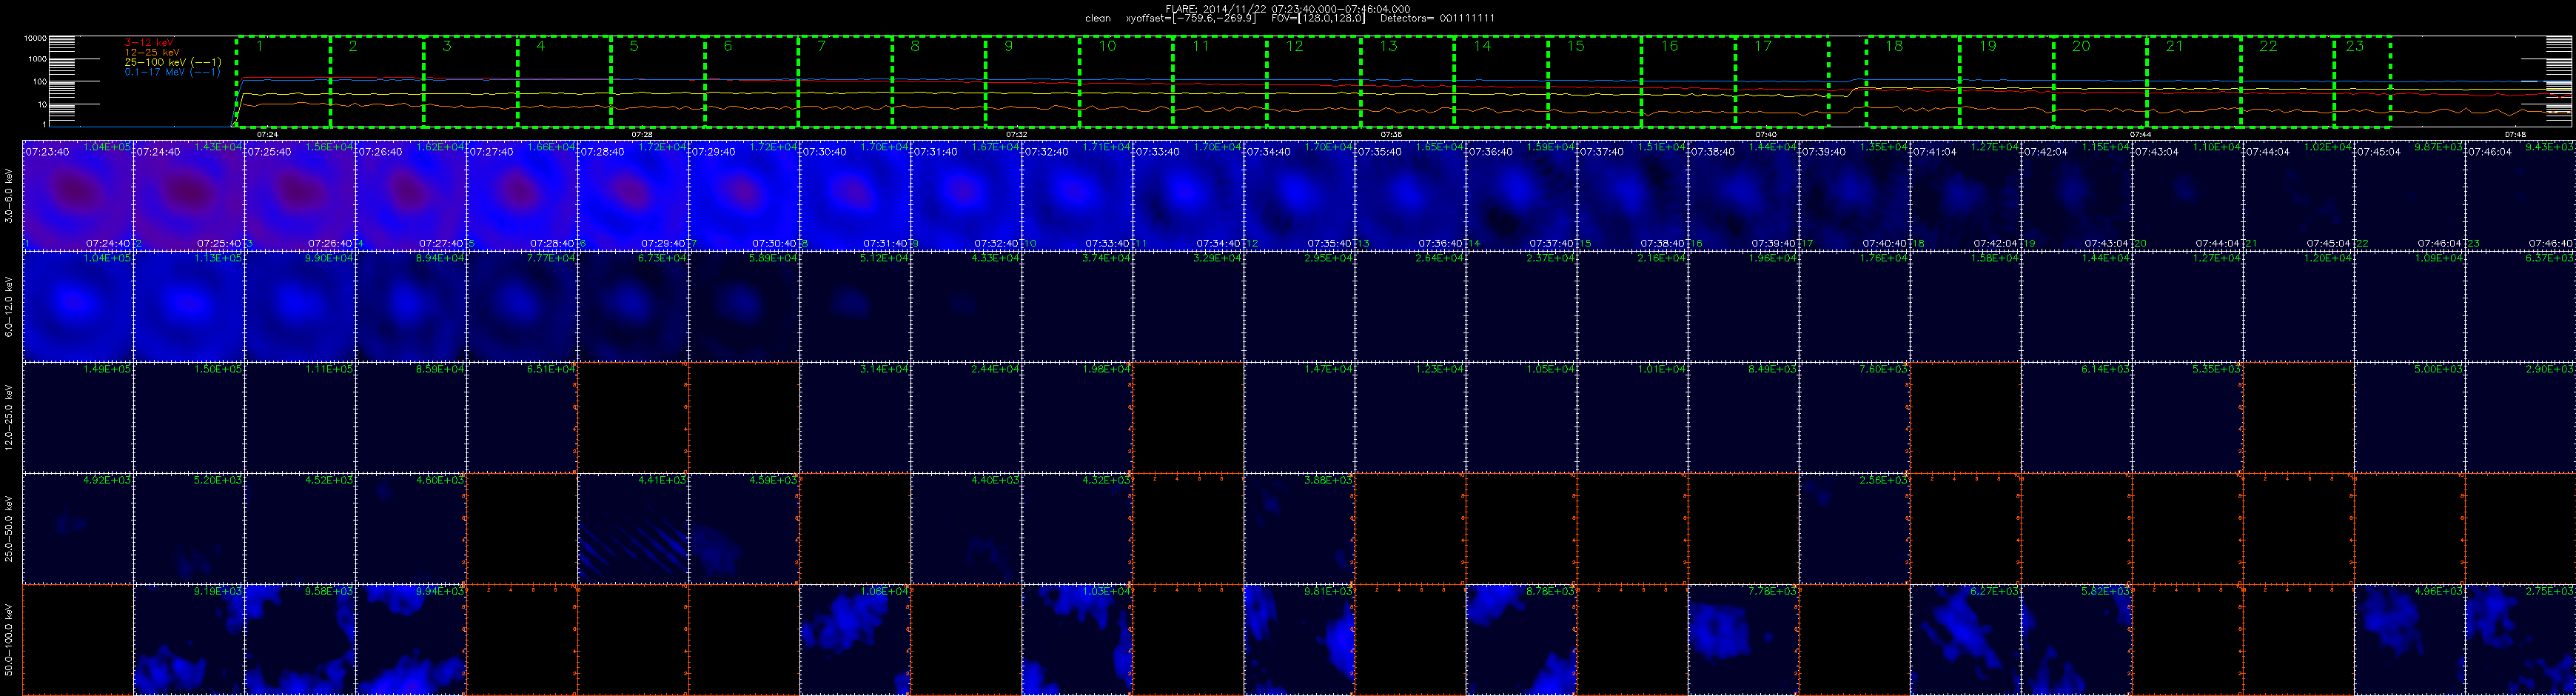Click the 07:40 tick label on the time axis

1766,134
